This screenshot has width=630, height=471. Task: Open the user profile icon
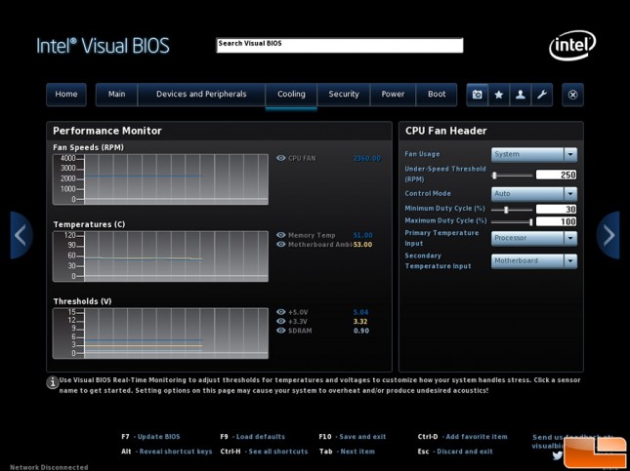tap(521, 95)
